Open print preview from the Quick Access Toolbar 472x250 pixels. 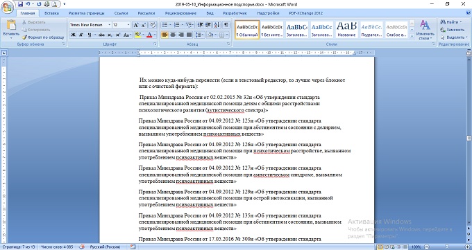pos(54,4)
